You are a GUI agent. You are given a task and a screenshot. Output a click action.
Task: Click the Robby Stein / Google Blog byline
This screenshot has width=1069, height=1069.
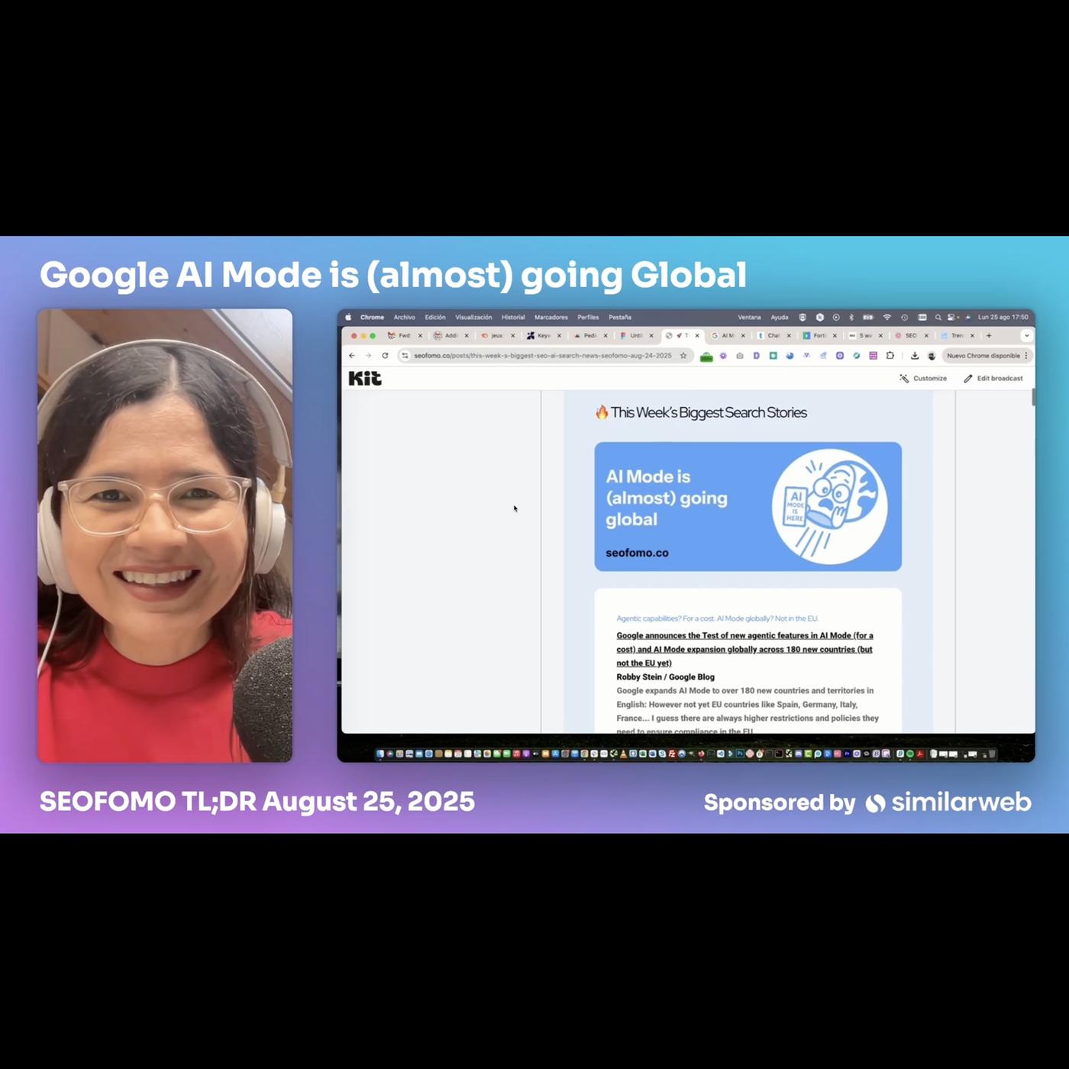(666, 677)
